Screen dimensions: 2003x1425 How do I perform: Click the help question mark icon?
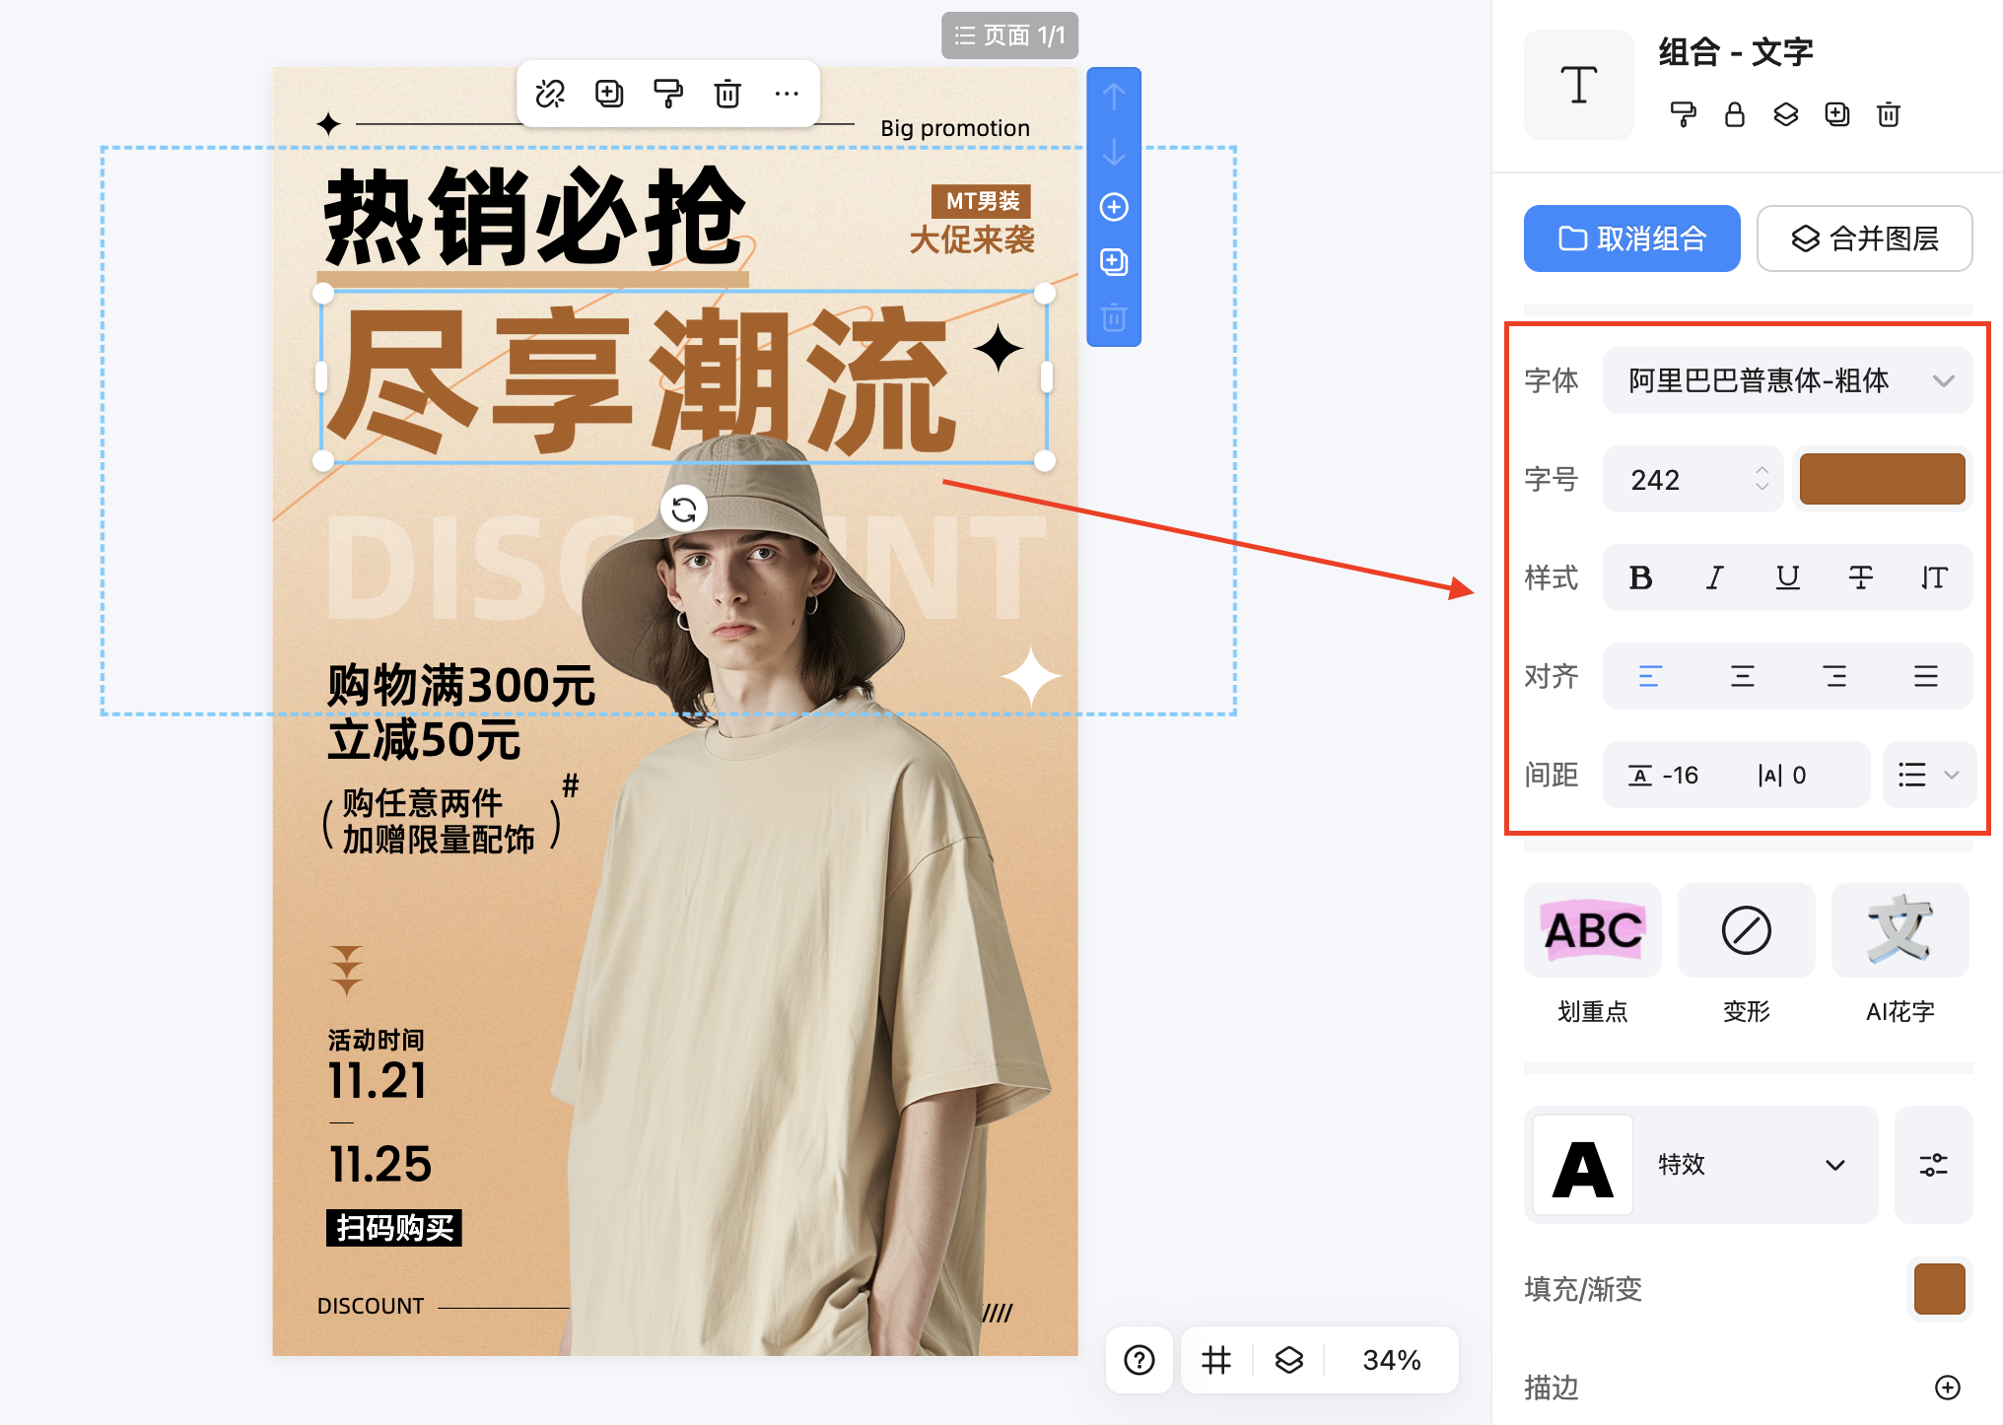tap(1139, 1360)
